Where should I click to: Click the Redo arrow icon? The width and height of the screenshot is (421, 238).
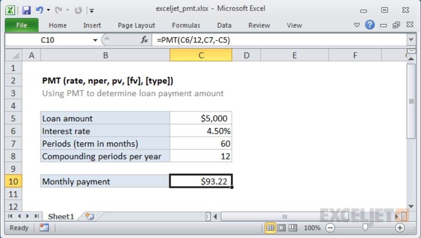click(58, 10)
